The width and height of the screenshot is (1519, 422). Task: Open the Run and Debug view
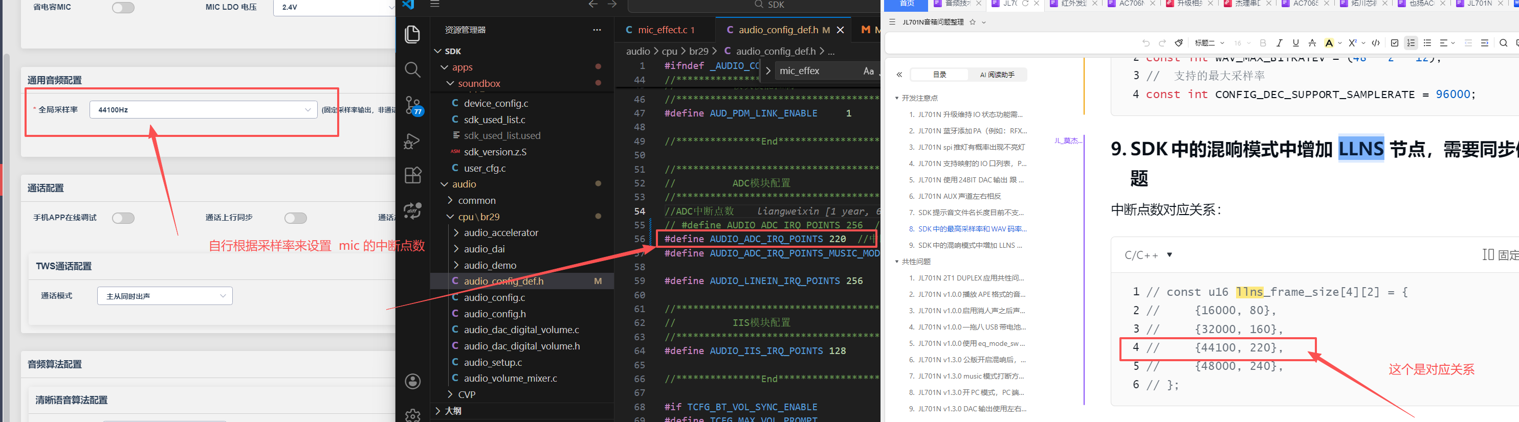pos(412,141)
